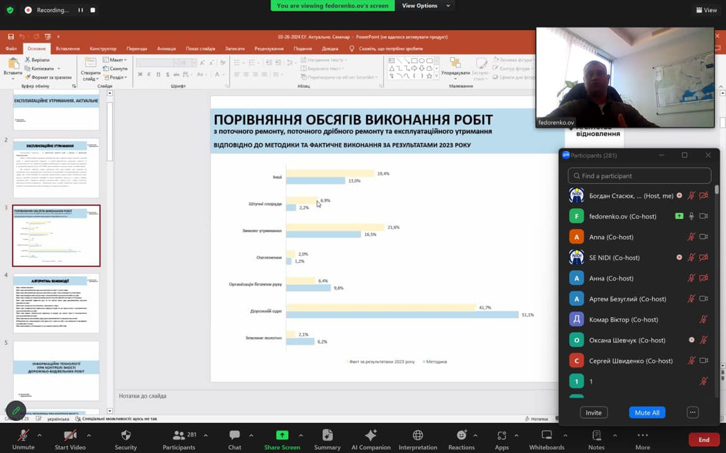Click the Invite button

593,413
